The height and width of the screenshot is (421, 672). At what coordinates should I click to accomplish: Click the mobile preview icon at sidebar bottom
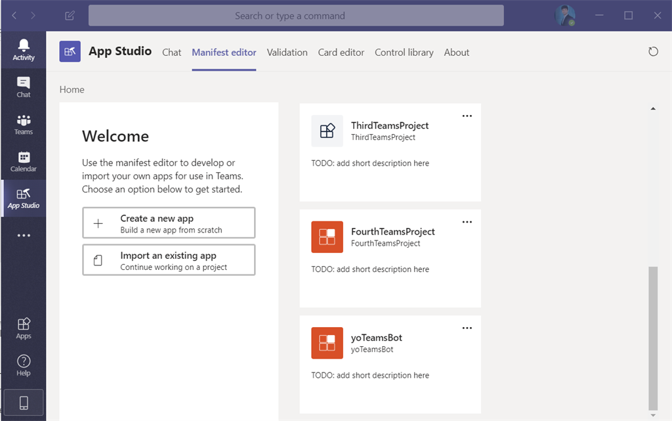(23, 402)
